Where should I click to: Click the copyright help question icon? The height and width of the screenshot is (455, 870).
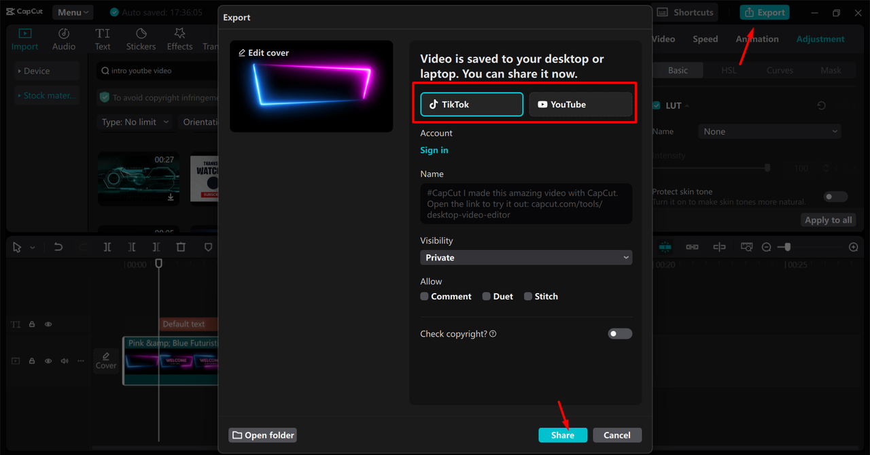493,334
